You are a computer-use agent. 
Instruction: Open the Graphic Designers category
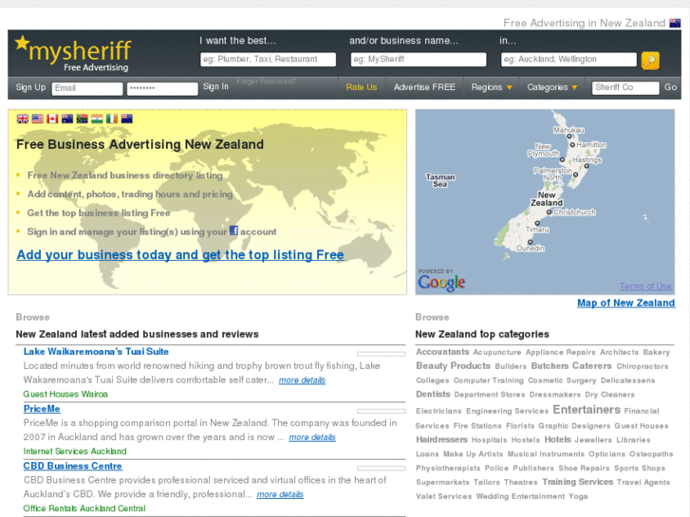(574, 426)
